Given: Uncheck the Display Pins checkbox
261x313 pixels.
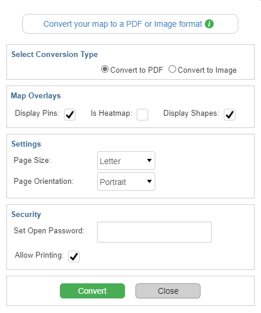Looking at the screenshot, I should (x=70, y=115).
